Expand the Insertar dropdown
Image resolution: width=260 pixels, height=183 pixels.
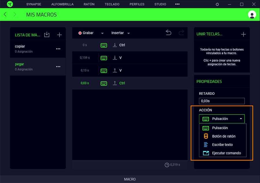pos(120,33)
